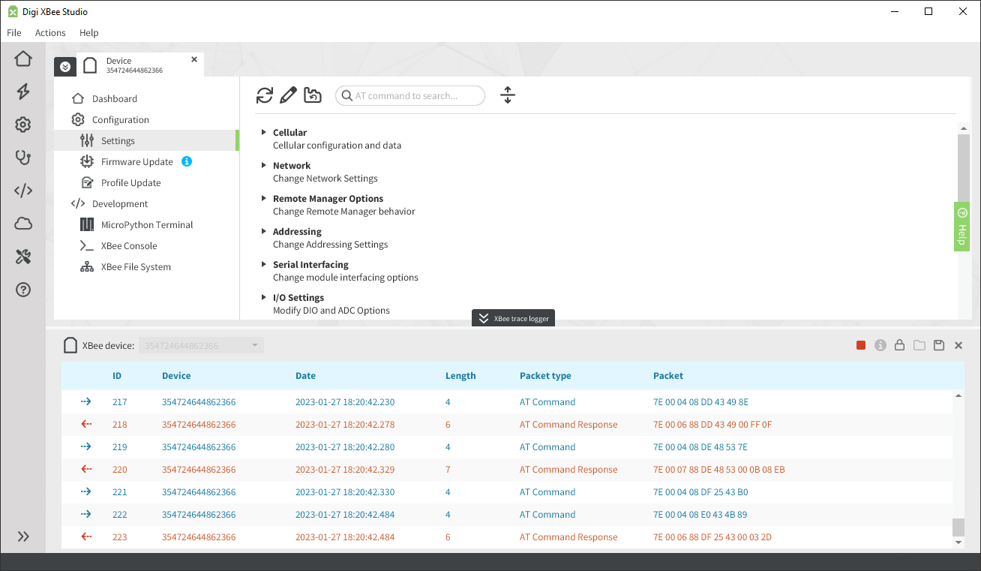Close the Device tab

(194, 59)
